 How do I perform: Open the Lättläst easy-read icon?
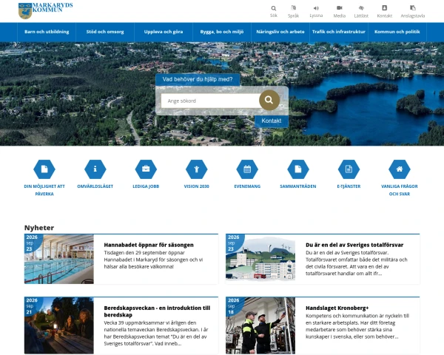[361, 8]
